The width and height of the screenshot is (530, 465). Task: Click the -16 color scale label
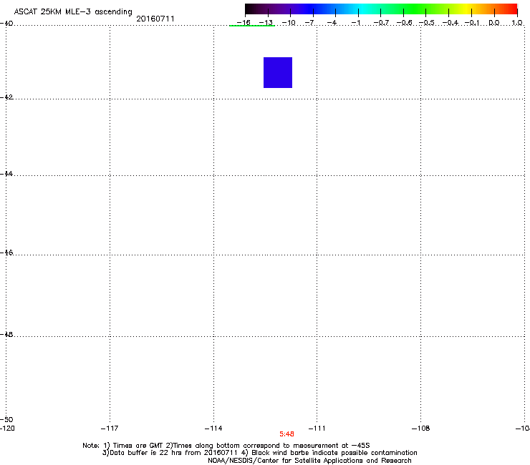243,23
